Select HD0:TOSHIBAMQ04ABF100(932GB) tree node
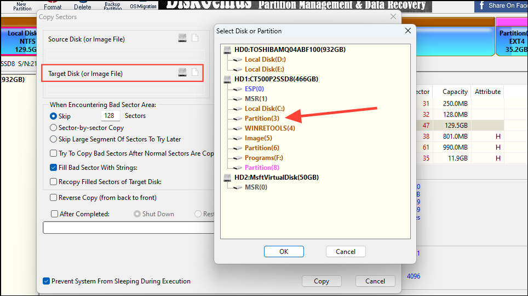The image size is (528, 296). [x=290, y=50]
